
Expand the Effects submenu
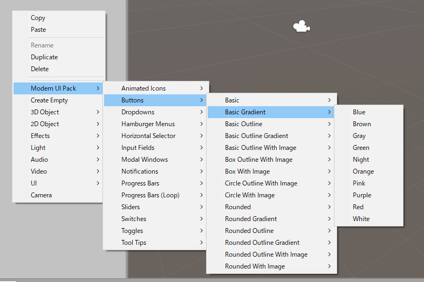[x=59, y=136]
